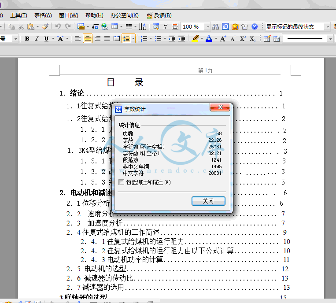Screen dimensions: 336x303
Task: Open the help question mark icon
Action: pos(255,27)
